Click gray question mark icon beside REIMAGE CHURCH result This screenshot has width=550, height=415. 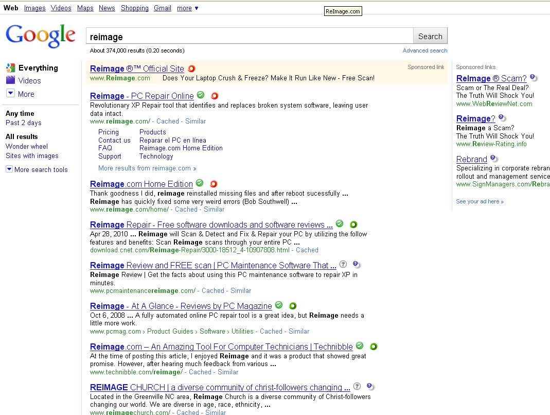click(357, 386)
